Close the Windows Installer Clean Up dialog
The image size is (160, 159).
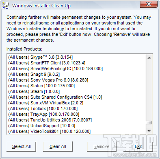149,4
